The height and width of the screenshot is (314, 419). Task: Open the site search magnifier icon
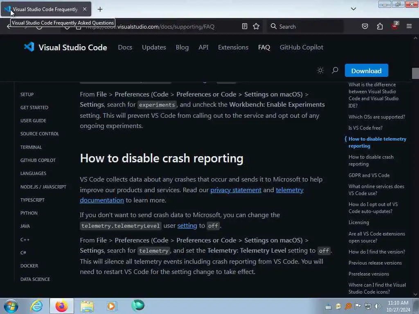[335, 70]
